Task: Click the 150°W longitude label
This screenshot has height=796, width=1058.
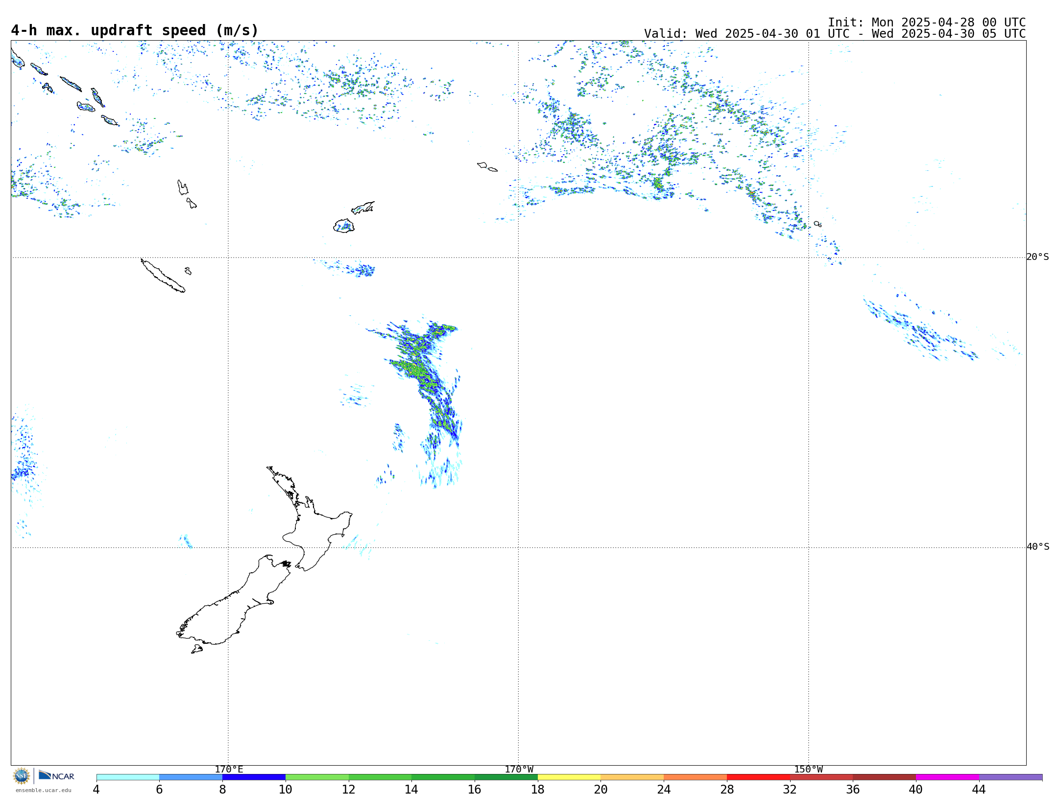Action: pyautogui.click(x=809, y=770)
